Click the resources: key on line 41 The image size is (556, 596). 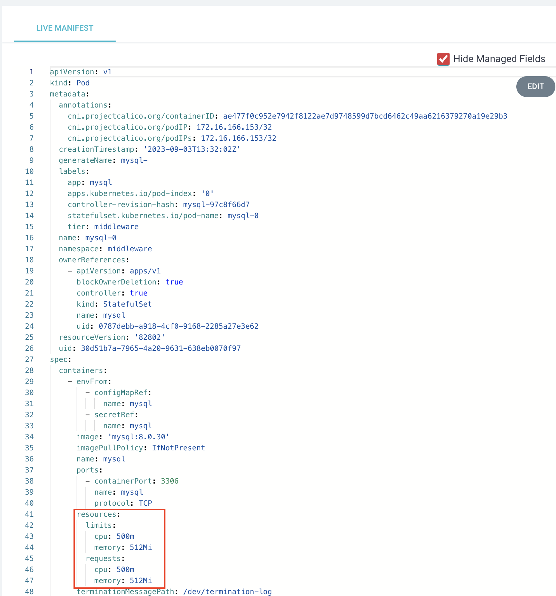point(99,514)
